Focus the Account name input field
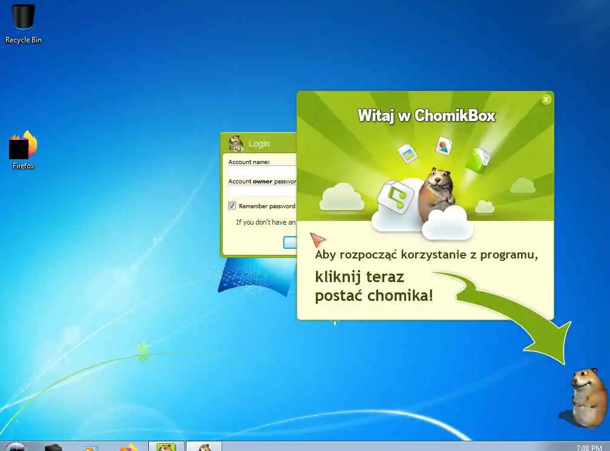The image size is (610, 451). click(262, 171)
